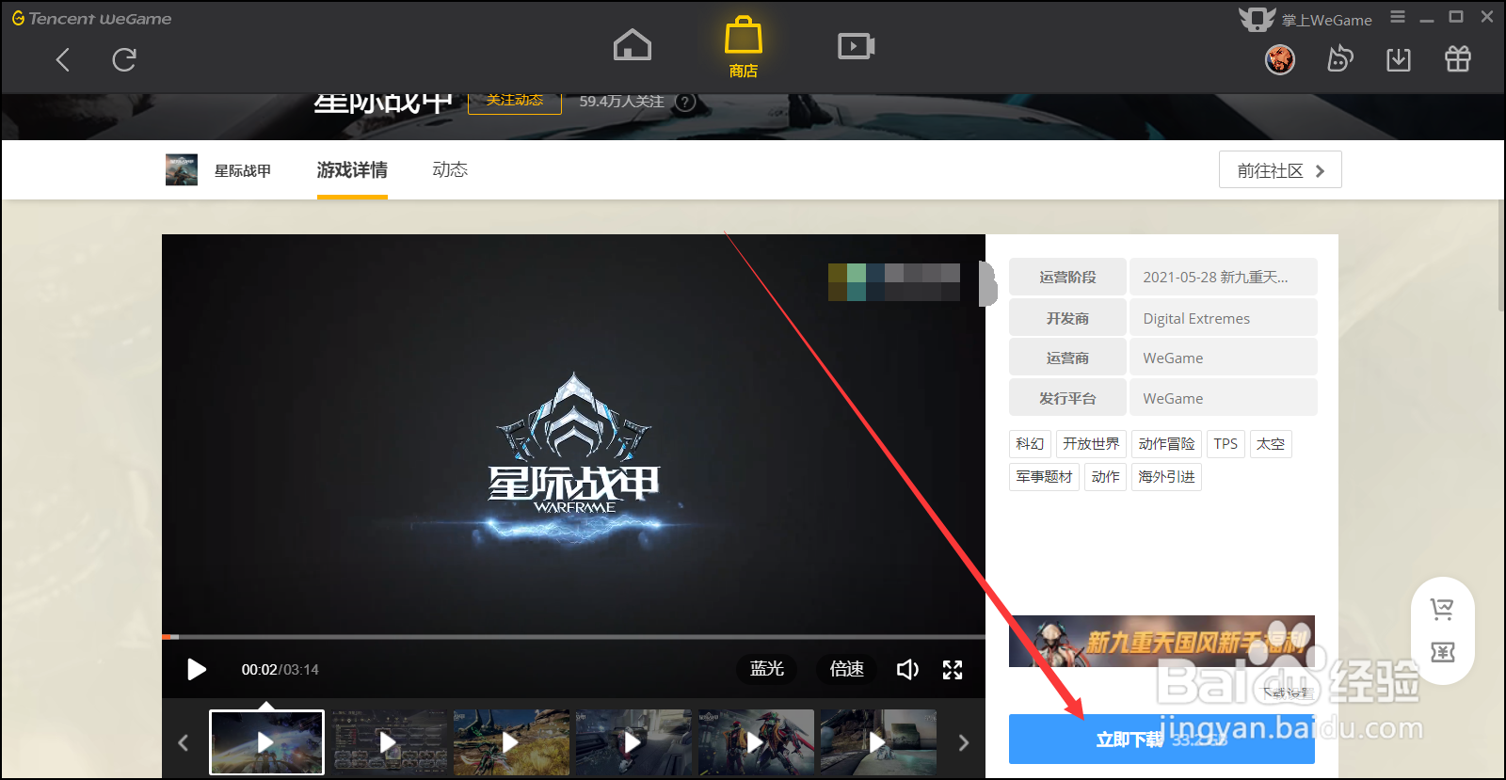
Task: Go back with the left arrow
Action: [x=63, y=60]
